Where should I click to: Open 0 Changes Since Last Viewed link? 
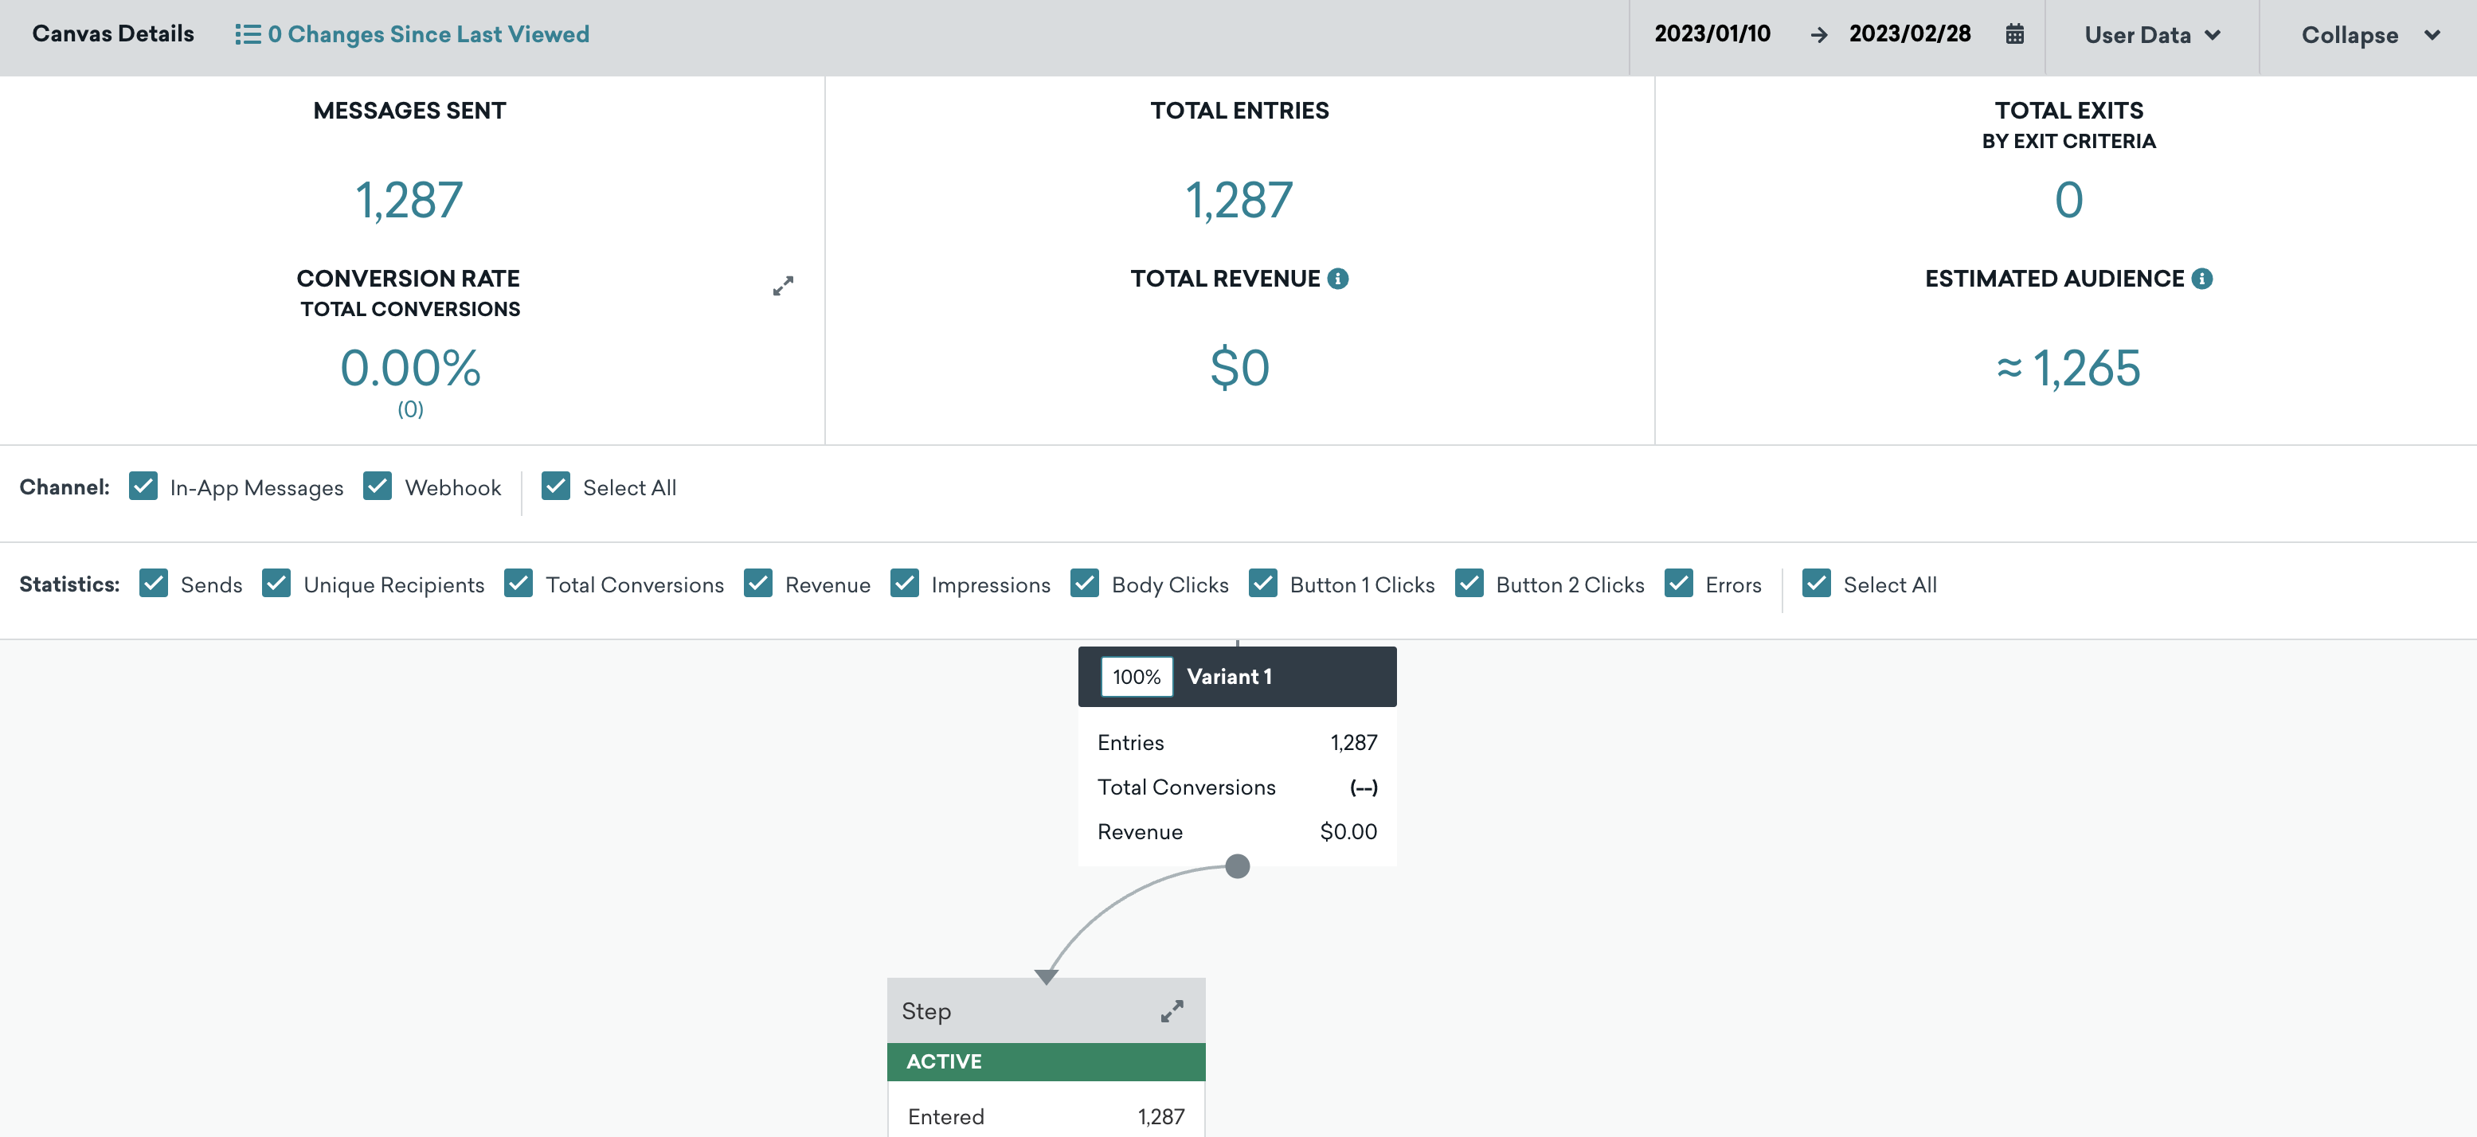[428, 34]
